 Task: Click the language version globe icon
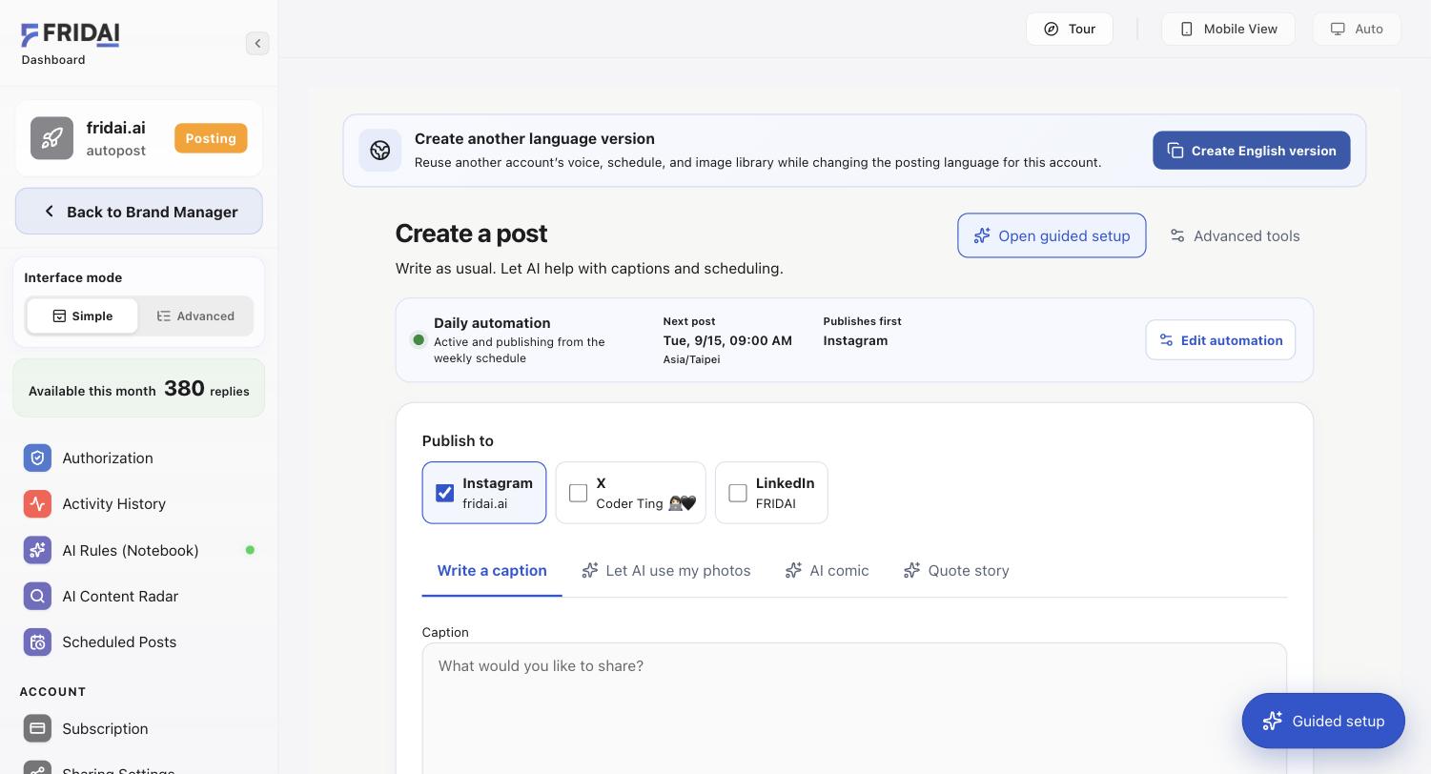coord(380,151)
